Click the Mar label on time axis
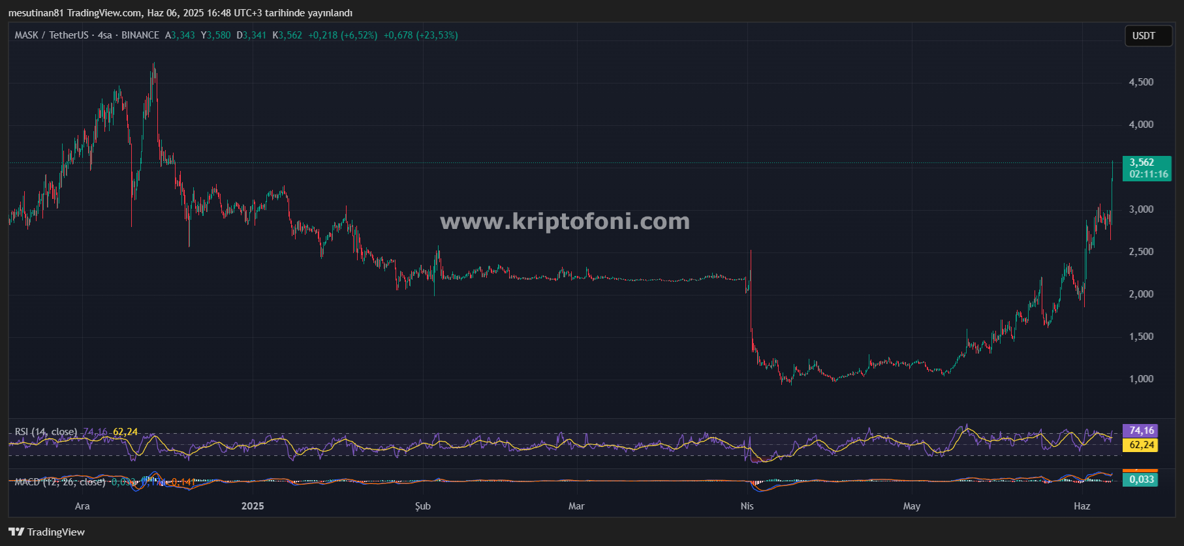 [x=576, y=506]
